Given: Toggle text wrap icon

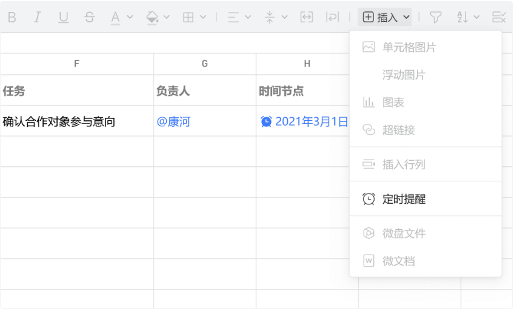Looking at the screenshot, I should pos(333,18).
